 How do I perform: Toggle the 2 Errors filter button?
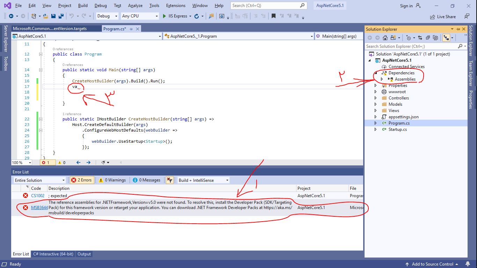81,180
